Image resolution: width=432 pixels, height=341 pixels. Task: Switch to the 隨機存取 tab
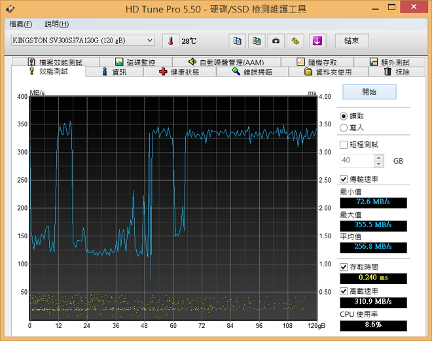pyautogui.click(x=317, y=62)
